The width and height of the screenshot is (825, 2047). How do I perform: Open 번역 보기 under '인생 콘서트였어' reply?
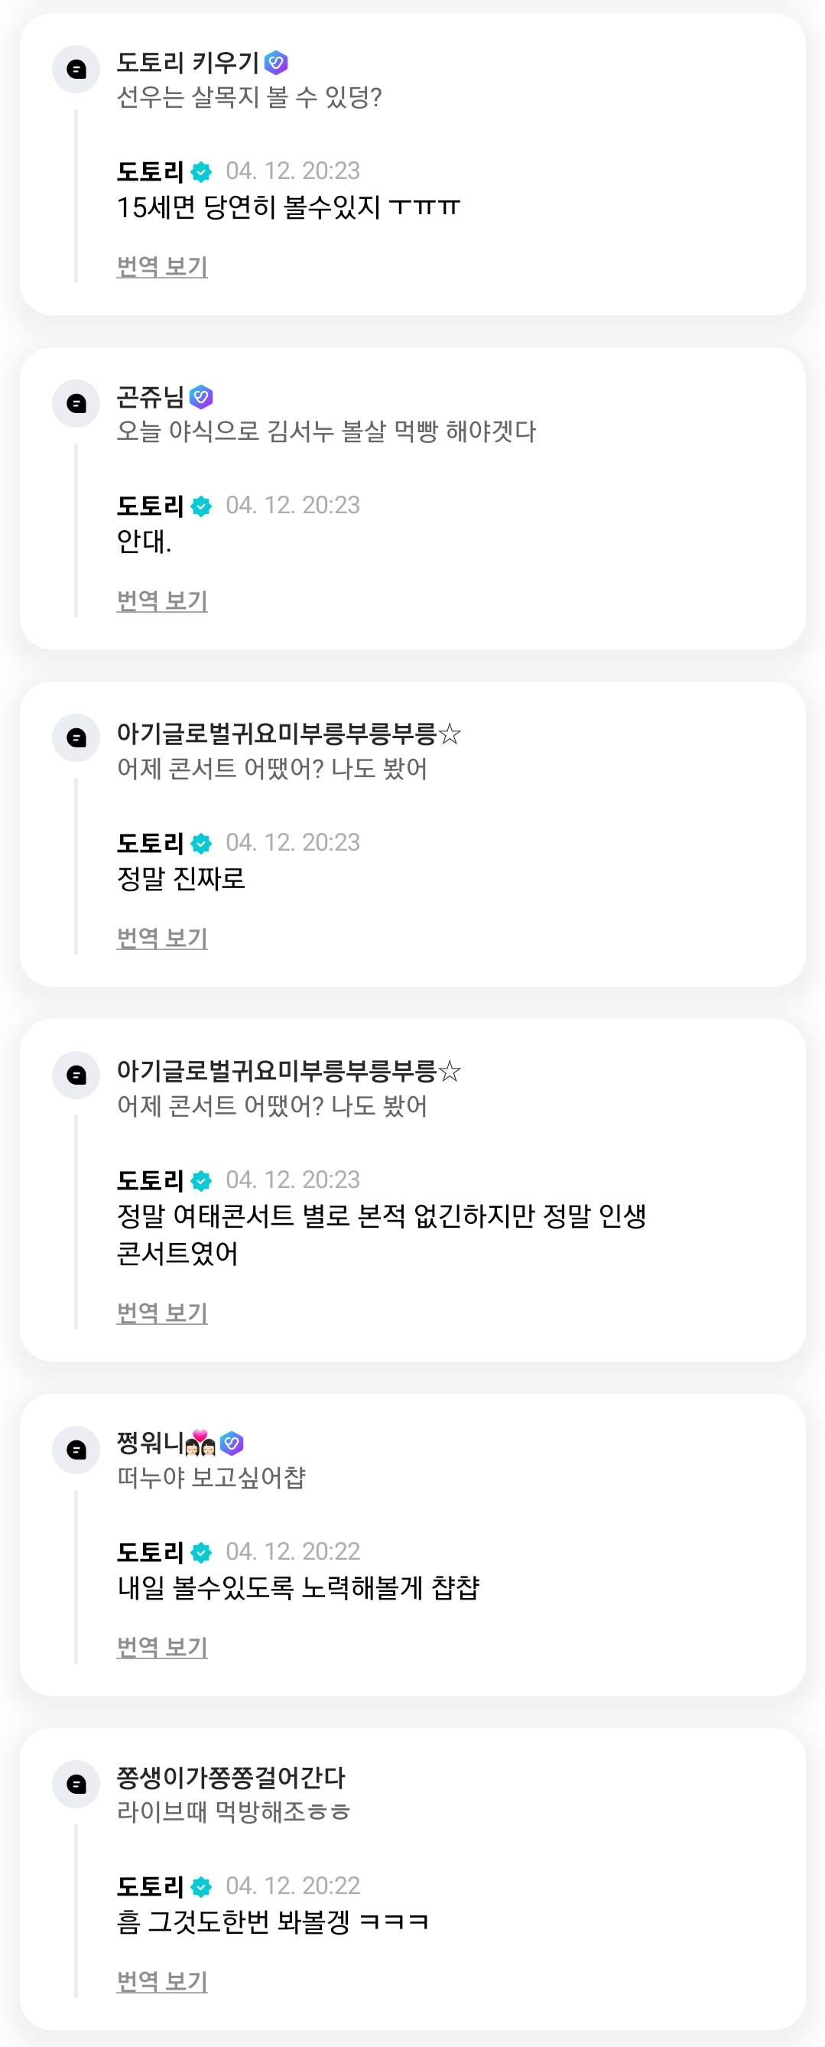click(x=162, y=1313)
